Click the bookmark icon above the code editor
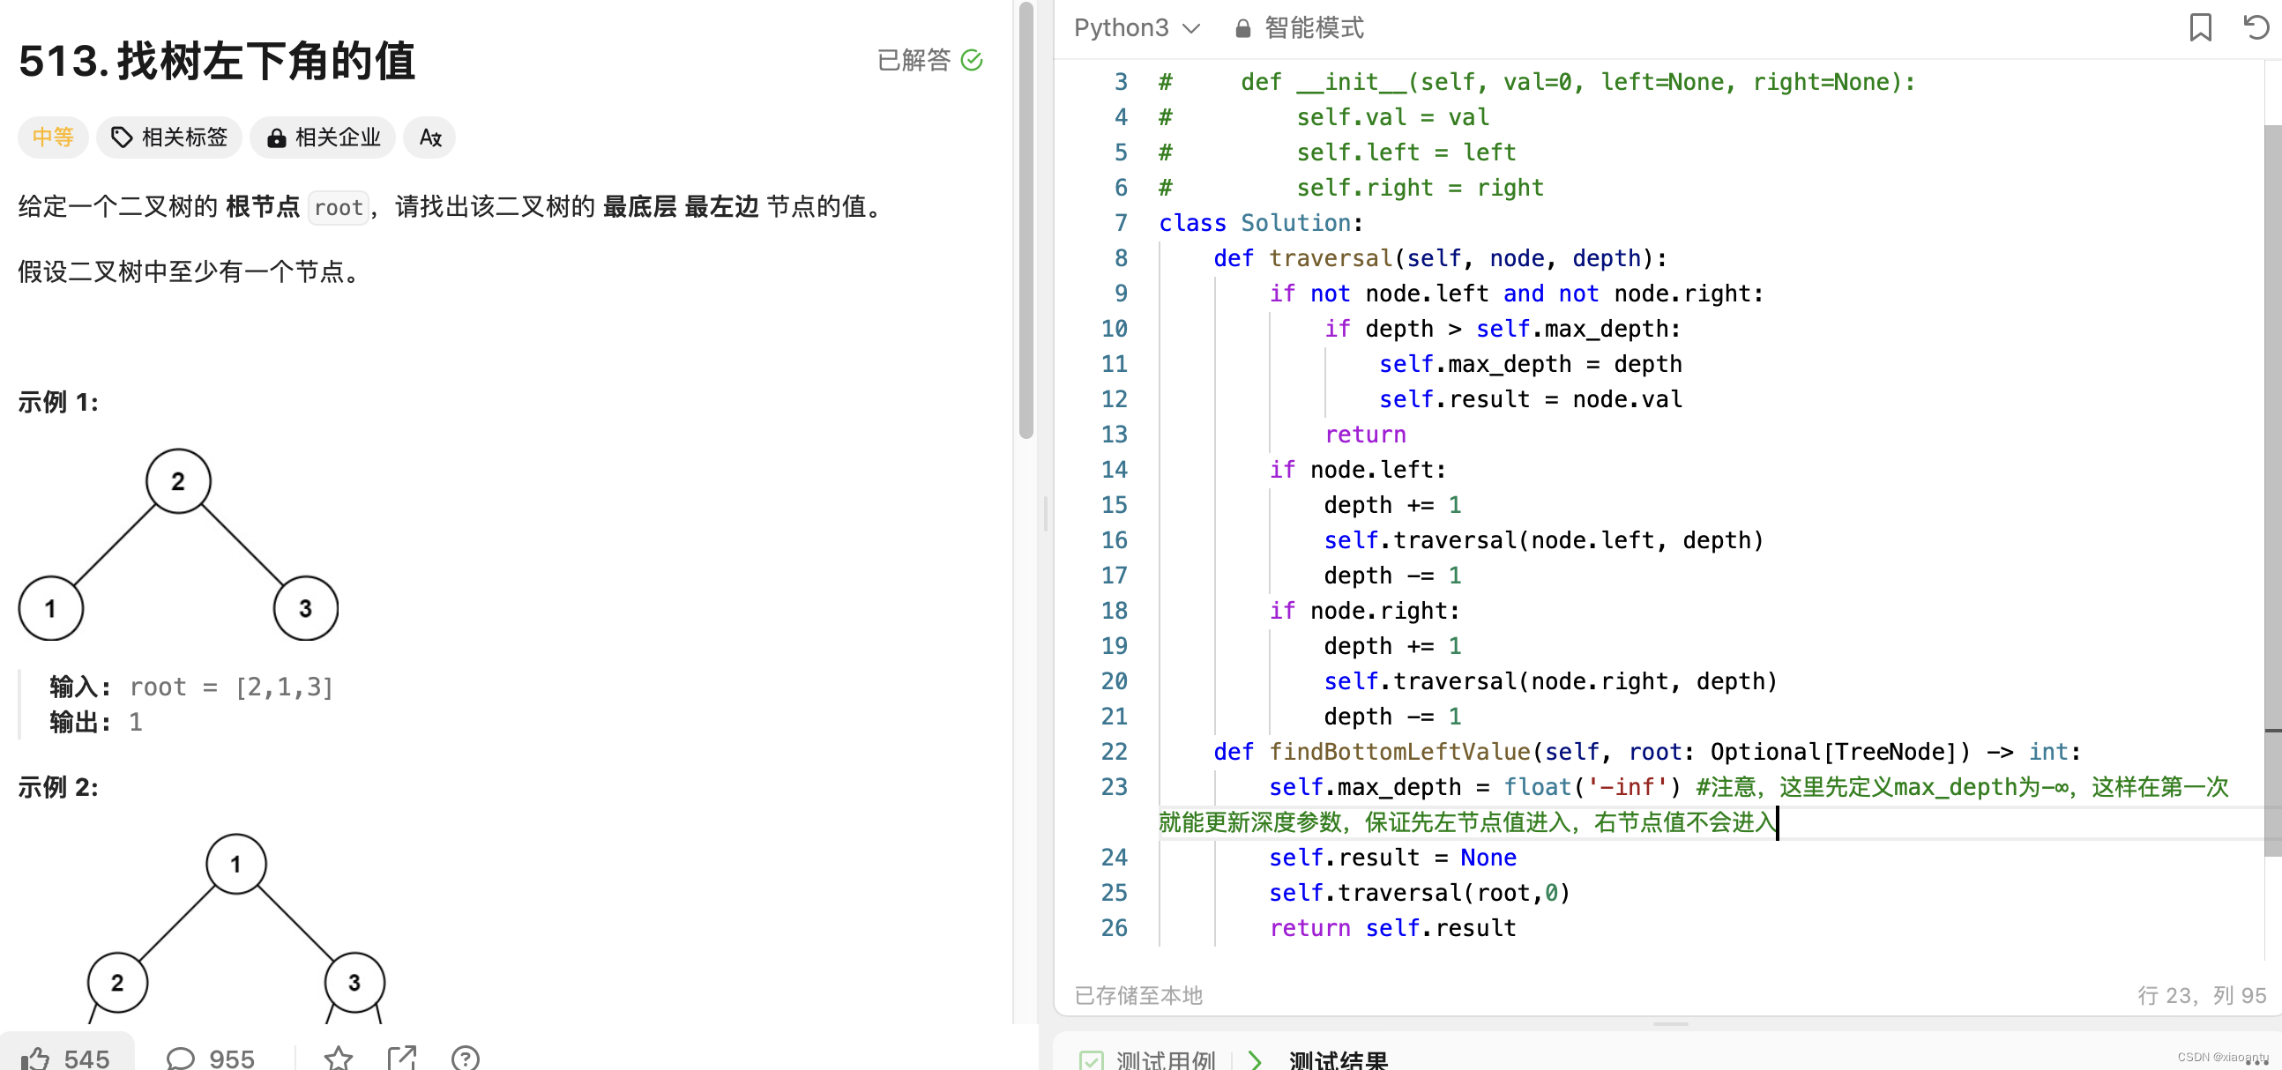Screen dimensions: 2282x1070 (x=2200, y=27)
